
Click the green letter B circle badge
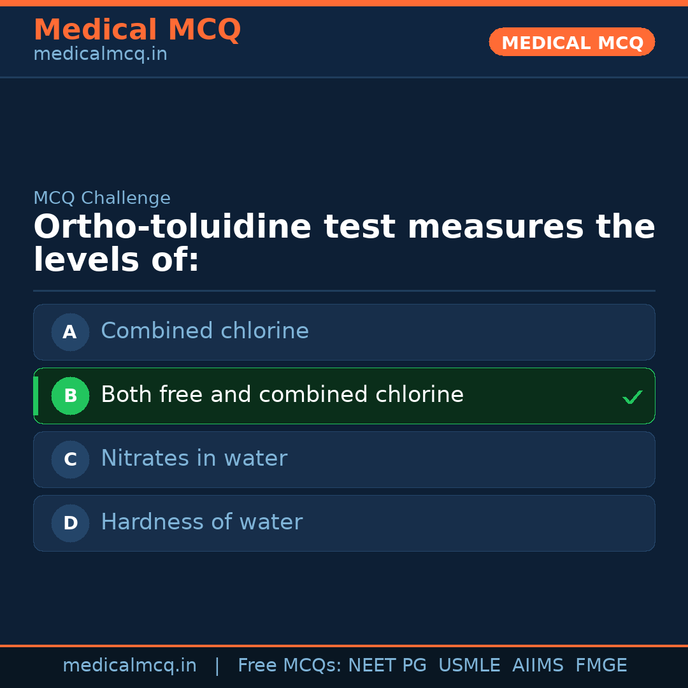70,396
